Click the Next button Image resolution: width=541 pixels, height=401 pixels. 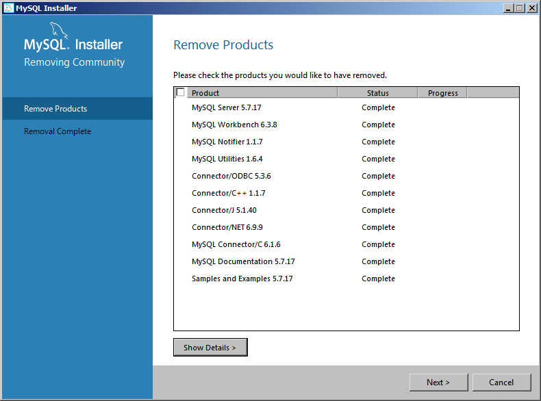tap(438, 383)
